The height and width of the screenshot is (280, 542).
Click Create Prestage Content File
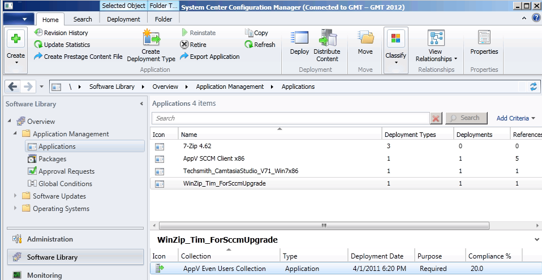(78, 57)
